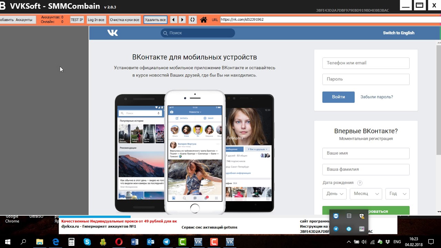Click the blue Войти login button

tap(338, 97)
